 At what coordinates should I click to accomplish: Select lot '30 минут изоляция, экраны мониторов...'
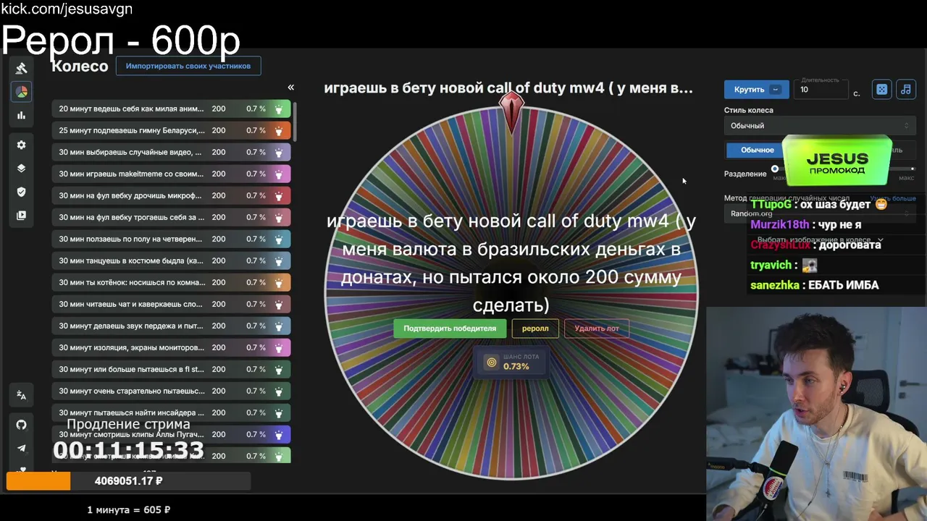point(171,348)
